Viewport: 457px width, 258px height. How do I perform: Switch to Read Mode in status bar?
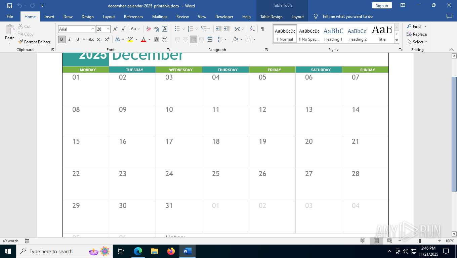pos(363,241)
